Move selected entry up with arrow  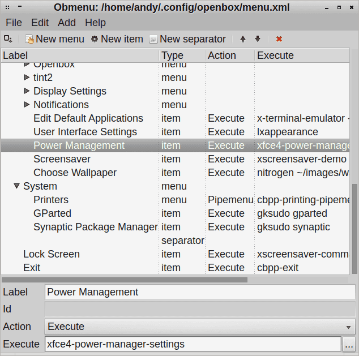coord(243,39)
